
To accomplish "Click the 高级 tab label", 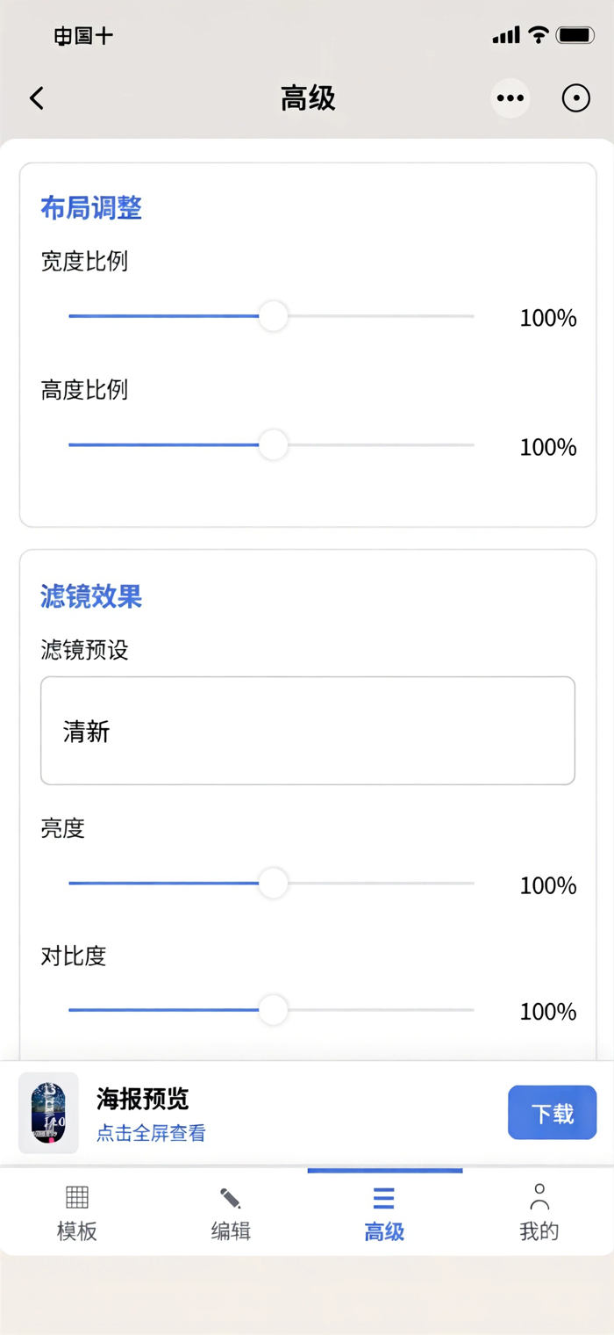I will click(384, 1231).
